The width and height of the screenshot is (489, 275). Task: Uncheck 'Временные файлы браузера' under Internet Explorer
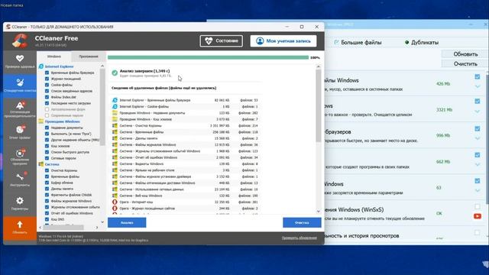47,73
